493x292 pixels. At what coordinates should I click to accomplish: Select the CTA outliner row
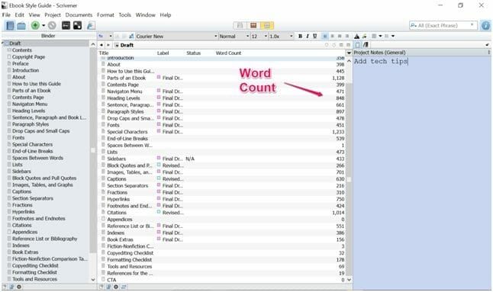click(222, 280)
